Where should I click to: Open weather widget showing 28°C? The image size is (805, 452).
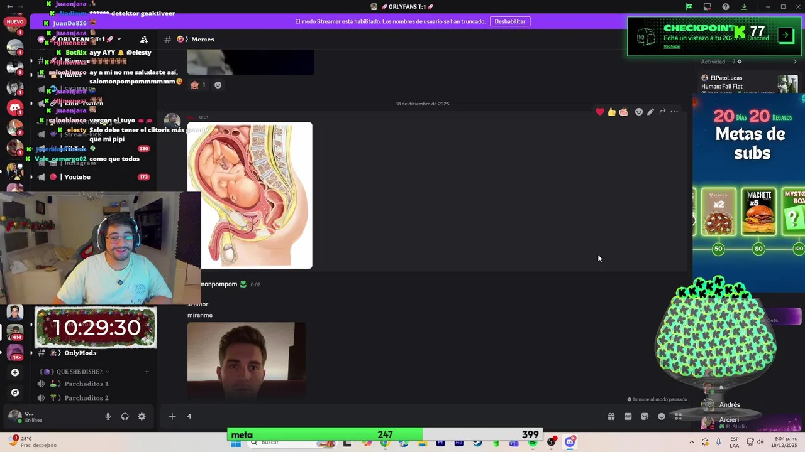coord(31,442)
